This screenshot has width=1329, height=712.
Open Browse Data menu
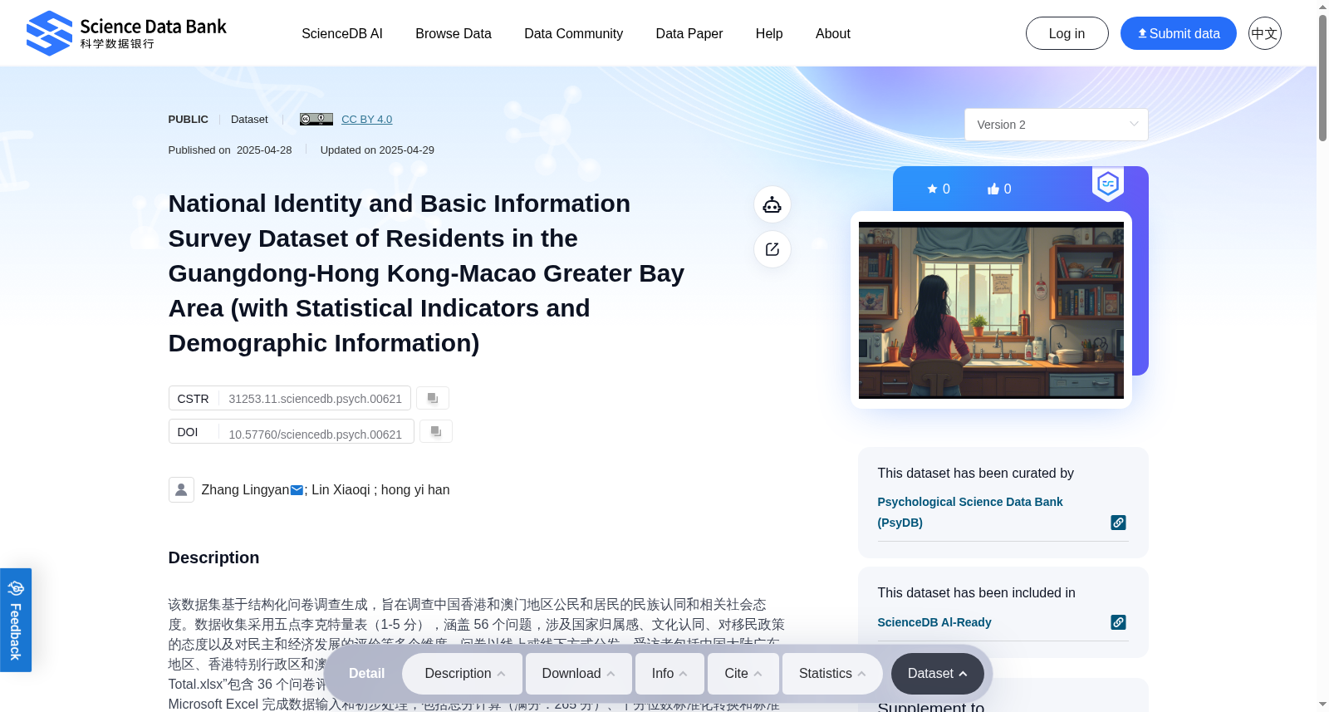click(x=454, y=33)
